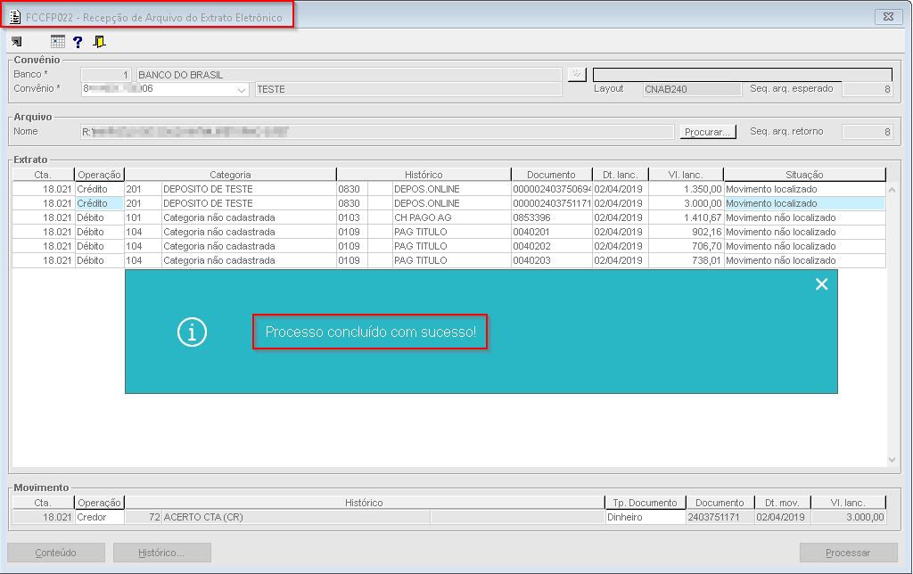Click the Extrato Vl. lanc. column header
The width and height of the screenshot is (913, 574).
point(686,175)
